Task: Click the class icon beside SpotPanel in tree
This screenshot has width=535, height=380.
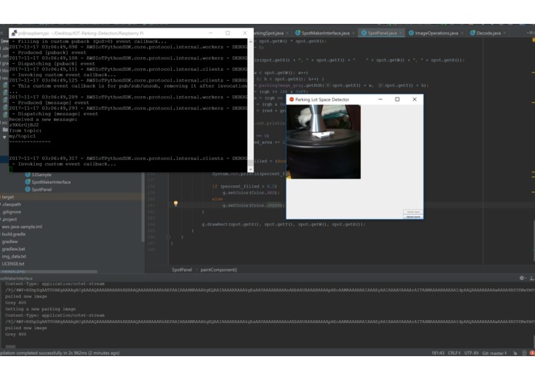Action: pos(28,189)
